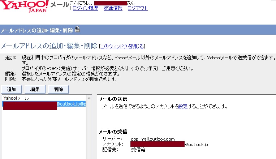Click the サーバー: label

click(112, 139)
